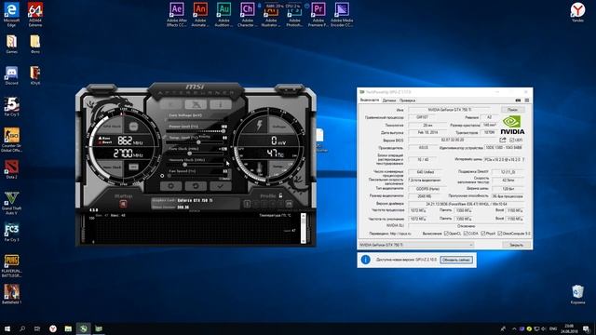Switch to the Видеокарта tab in GPU-Z
596x335 pixels.
point(370,100)
